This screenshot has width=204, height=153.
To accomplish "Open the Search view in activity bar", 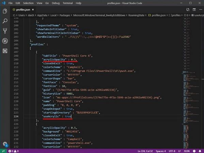I will tap(5, 21).
